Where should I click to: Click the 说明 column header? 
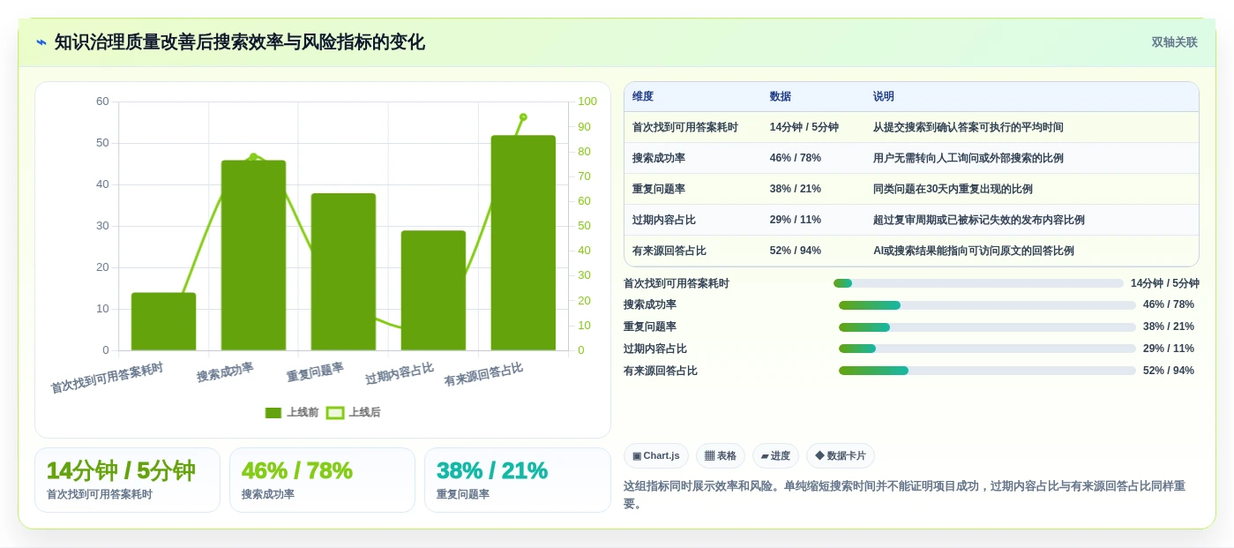(x=884, y=96)
